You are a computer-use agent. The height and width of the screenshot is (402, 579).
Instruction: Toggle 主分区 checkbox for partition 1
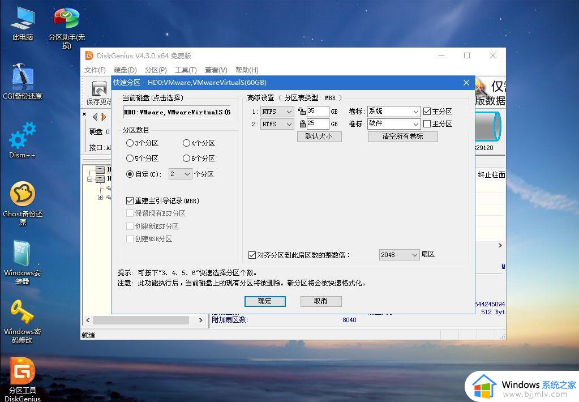point(438,111)
